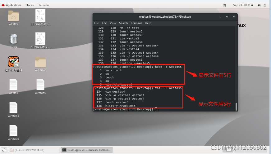Click the 'history >>westos5' tail output line
271x154 pixels.
click(120, 106)
